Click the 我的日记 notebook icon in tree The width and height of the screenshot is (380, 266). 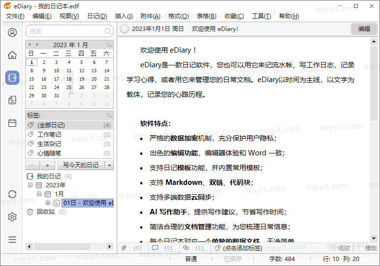30,176
